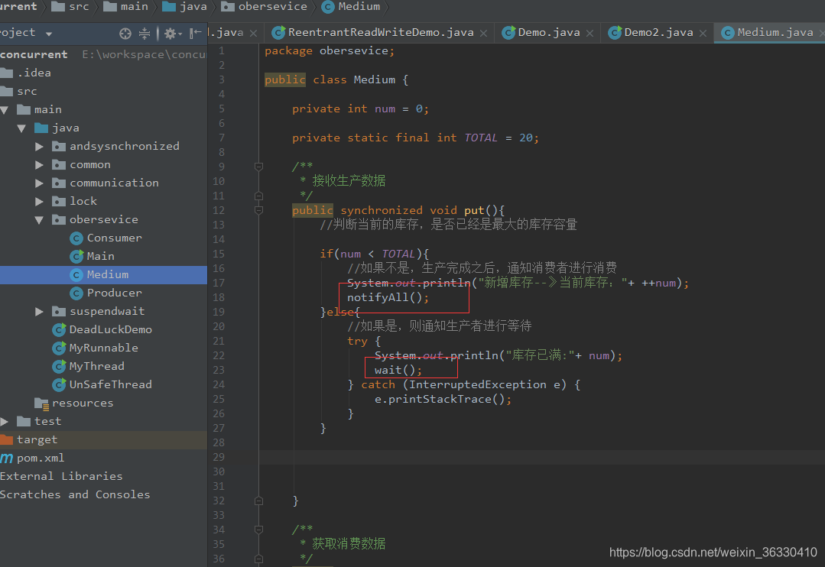Screen dimensions: 825x567
Task: Select the Producer class in tree
Action: point(106,293)
